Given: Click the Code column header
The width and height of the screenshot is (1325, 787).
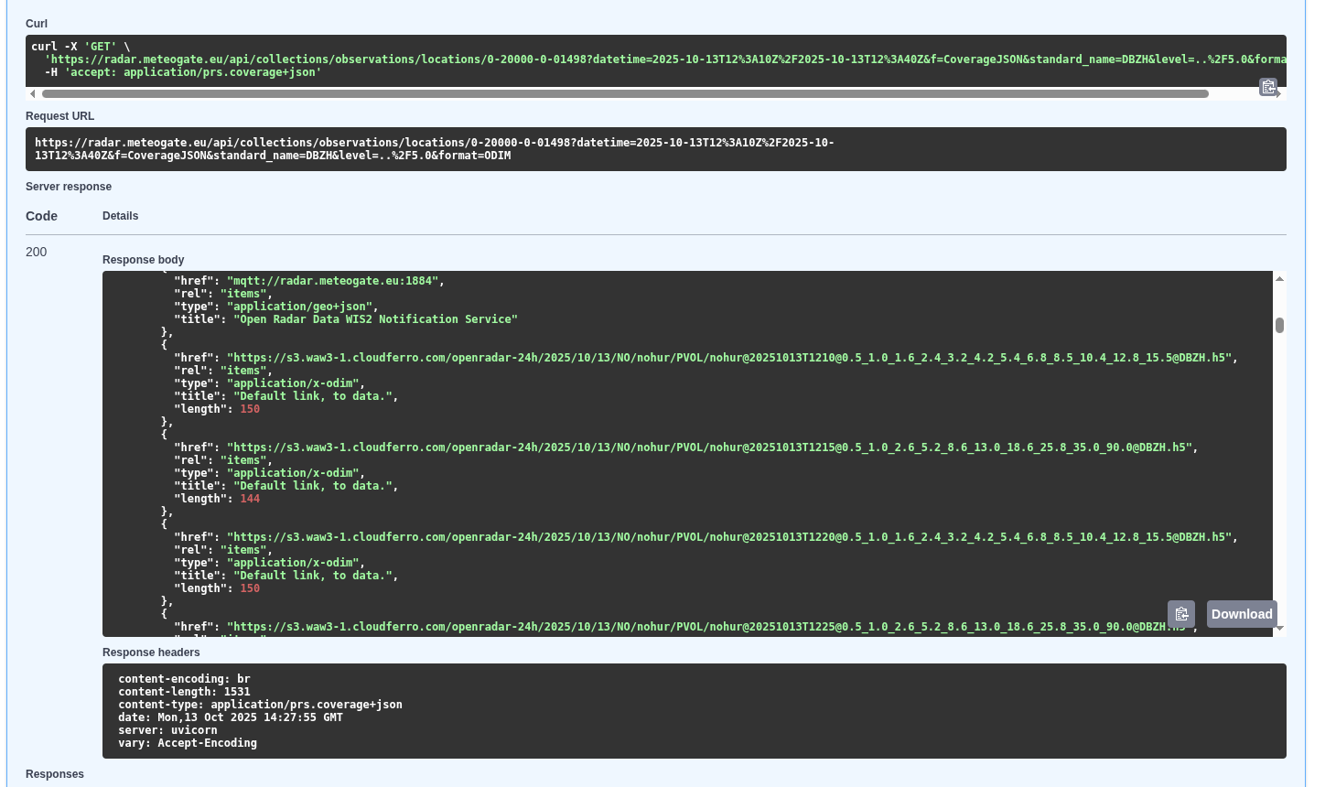Looking at the screenshot, I should coord(41,216).
